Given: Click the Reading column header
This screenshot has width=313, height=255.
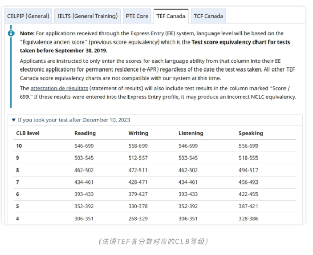Looking at the screenshot, I should click(85, 133).
